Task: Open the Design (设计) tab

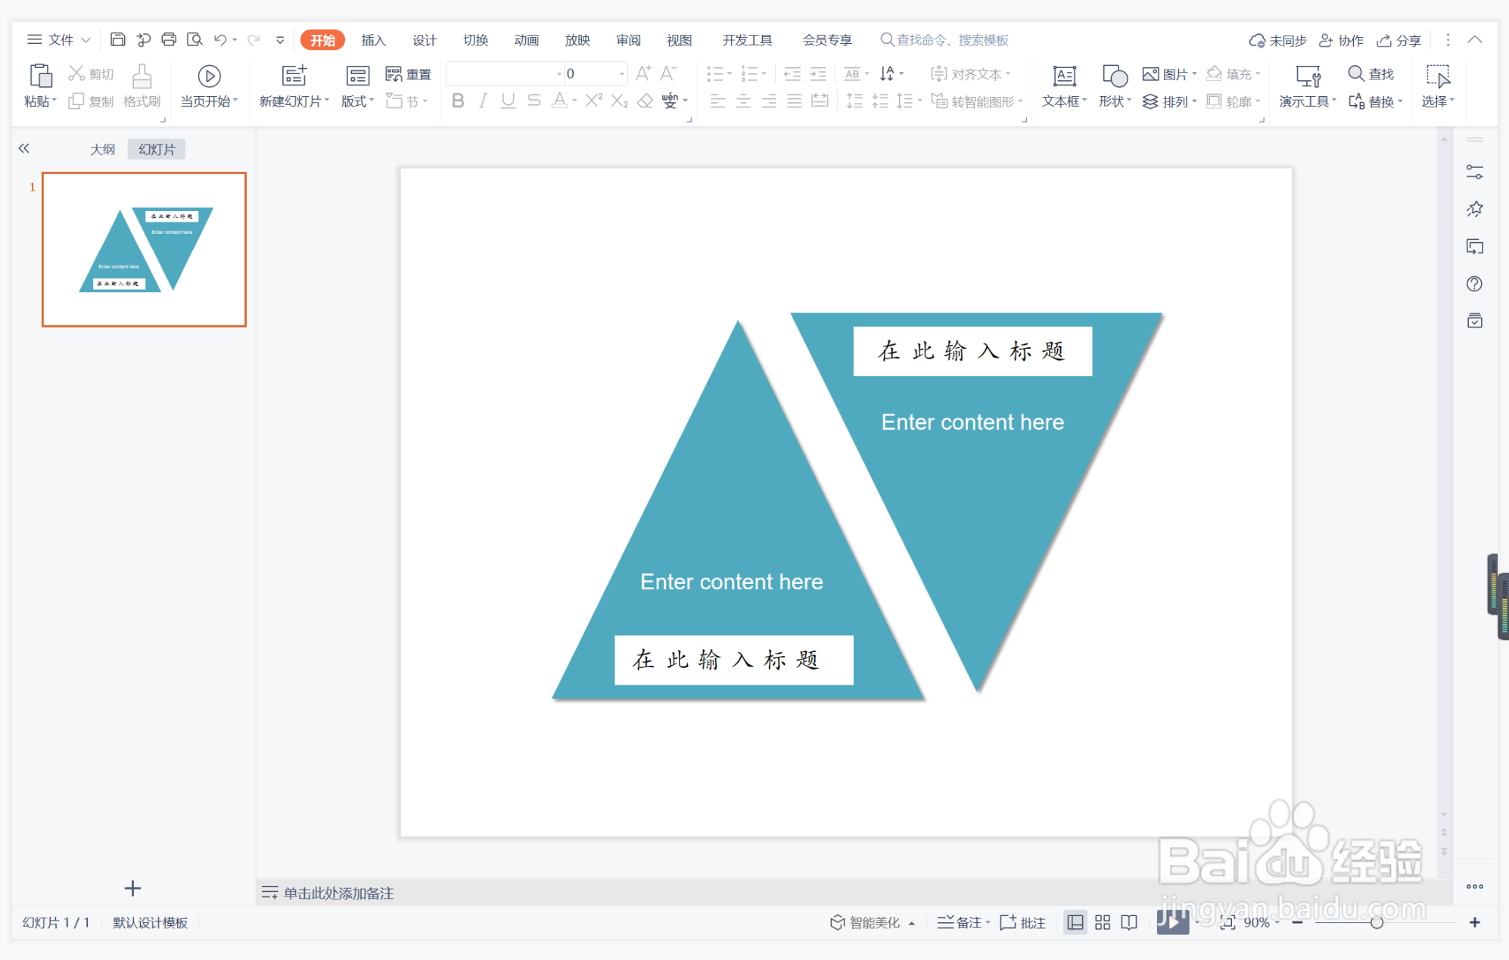Action: 425,40
